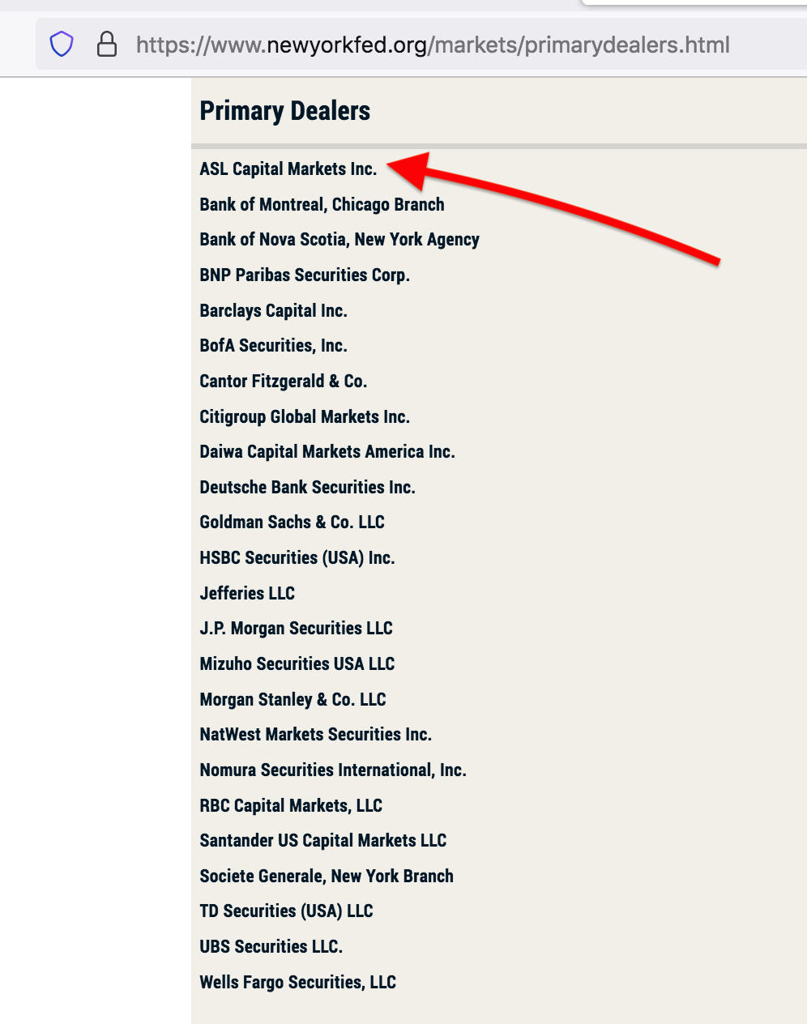Open BNP Paribas Securities Corp. entry
The width and height of the screenshot is (807, 1024).
[x=305, y=275]
